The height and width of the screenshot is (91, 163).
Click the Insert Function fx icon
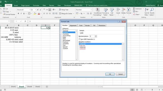[x=25, y=21]
